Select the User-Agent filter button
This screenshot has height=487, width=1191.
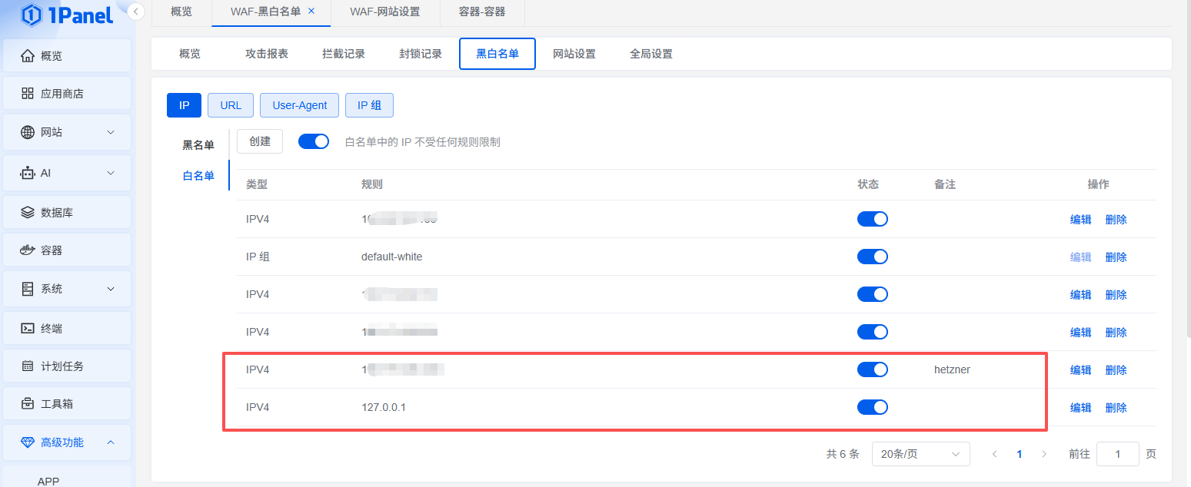pos(300,105)
